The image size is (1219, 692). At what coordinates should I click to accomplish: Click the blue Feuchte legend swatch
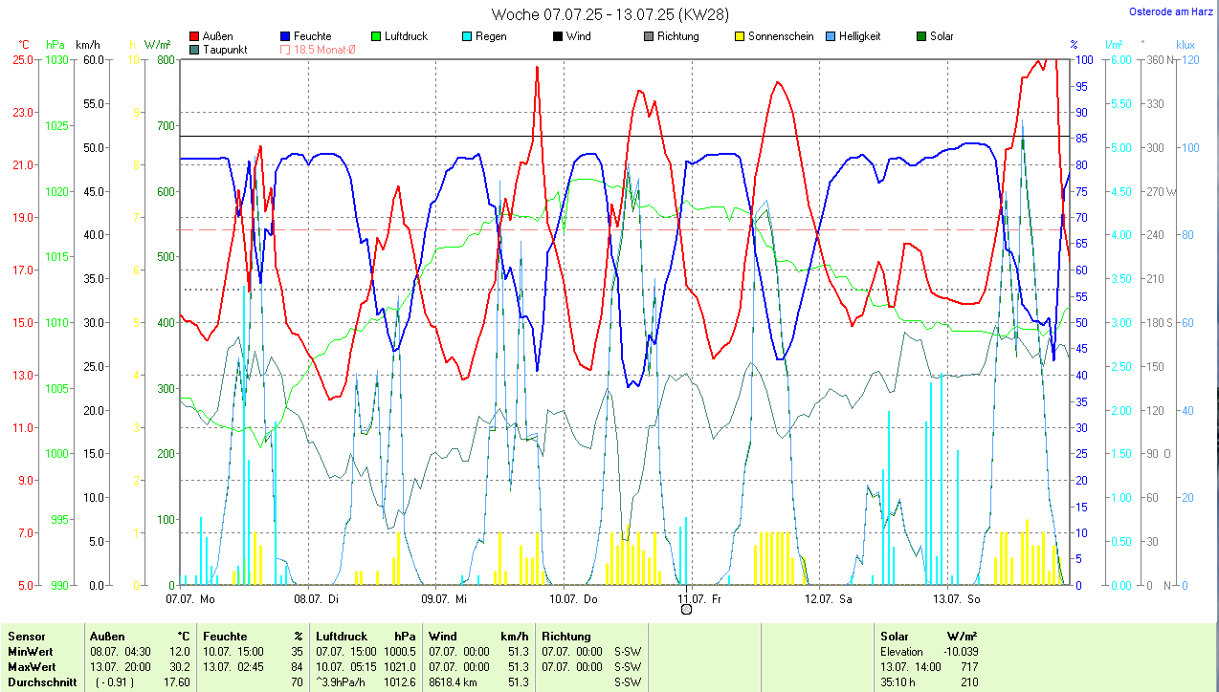tap(286, 36)
